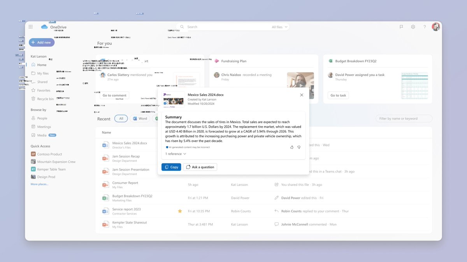Open Design Prod quick access
Viewport: 467px width, 262px height.
46,177
